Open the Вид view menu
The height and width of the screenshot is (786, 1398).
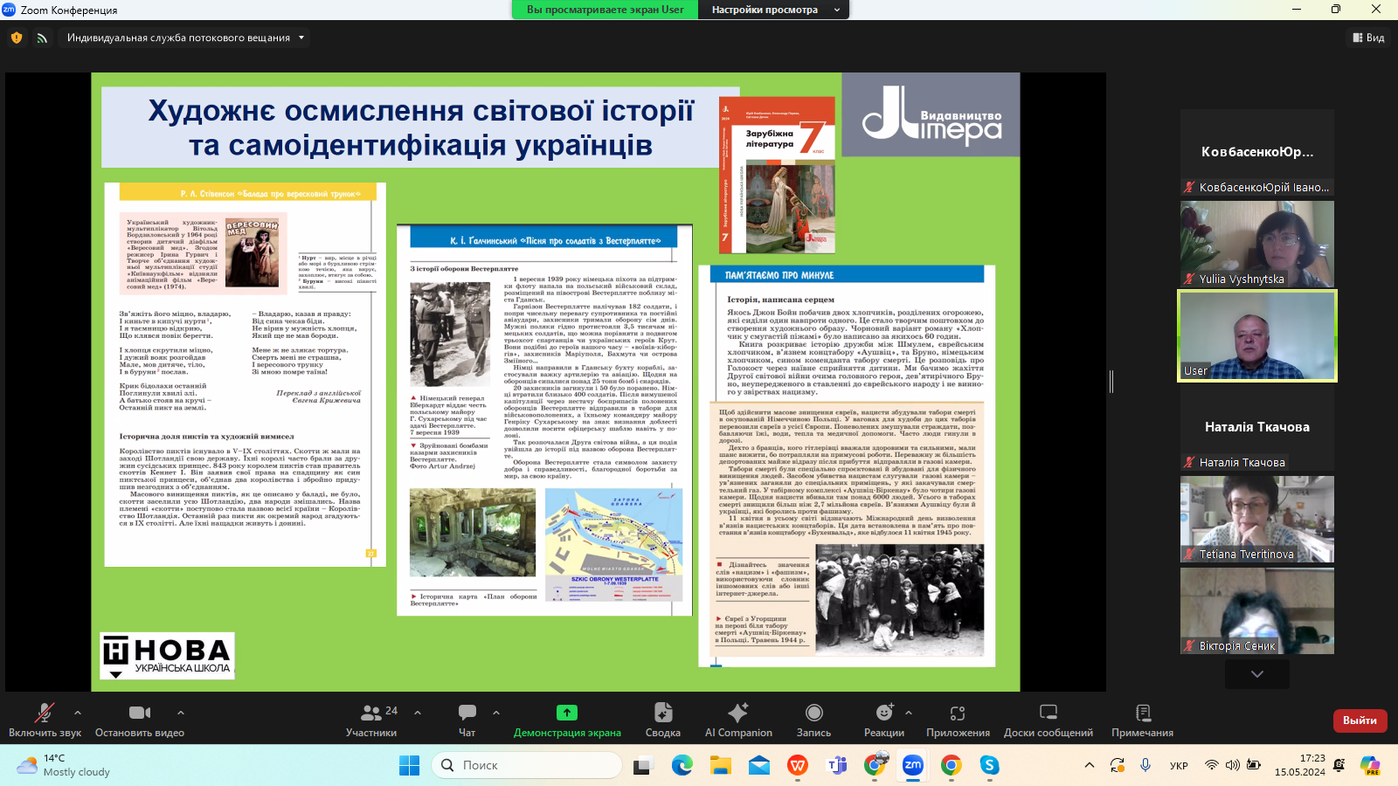coord(1368,38)
